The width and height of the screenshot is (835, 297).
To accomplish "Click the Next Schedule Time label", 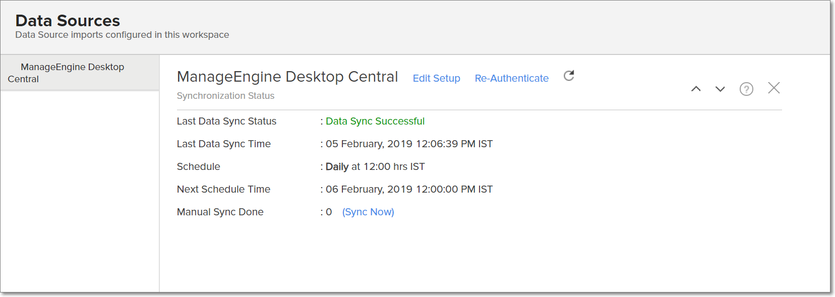I will point(223,189).
